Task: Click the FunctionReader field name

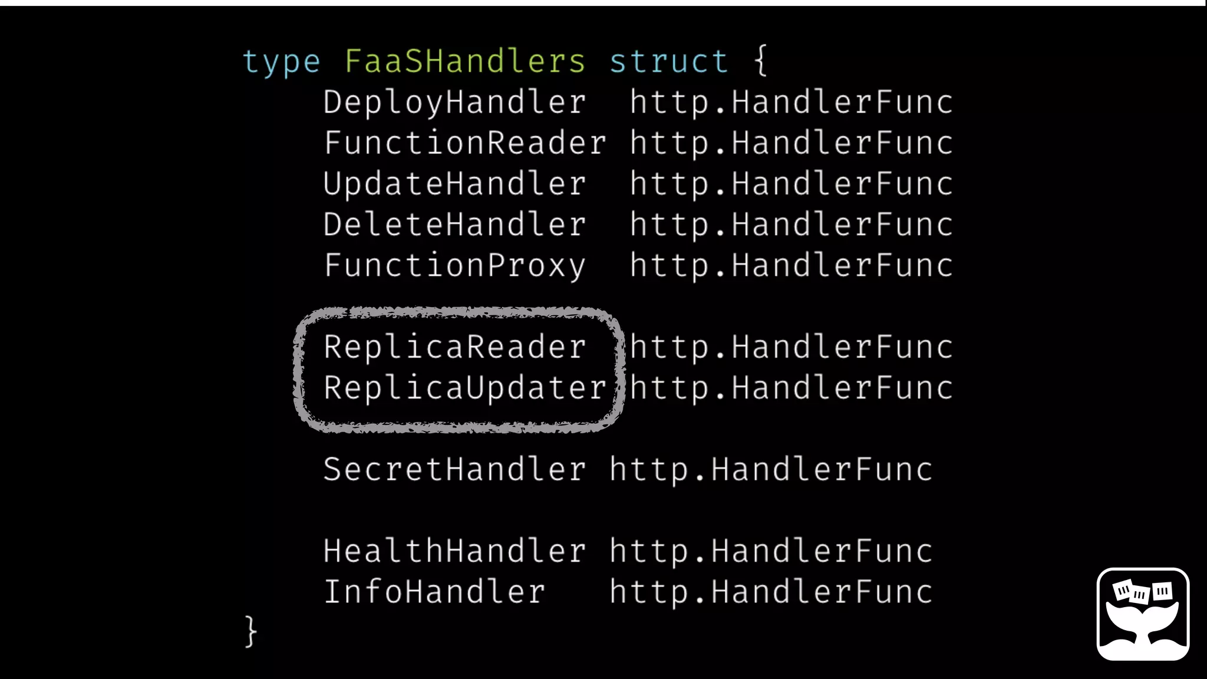Action: point(465,143)
